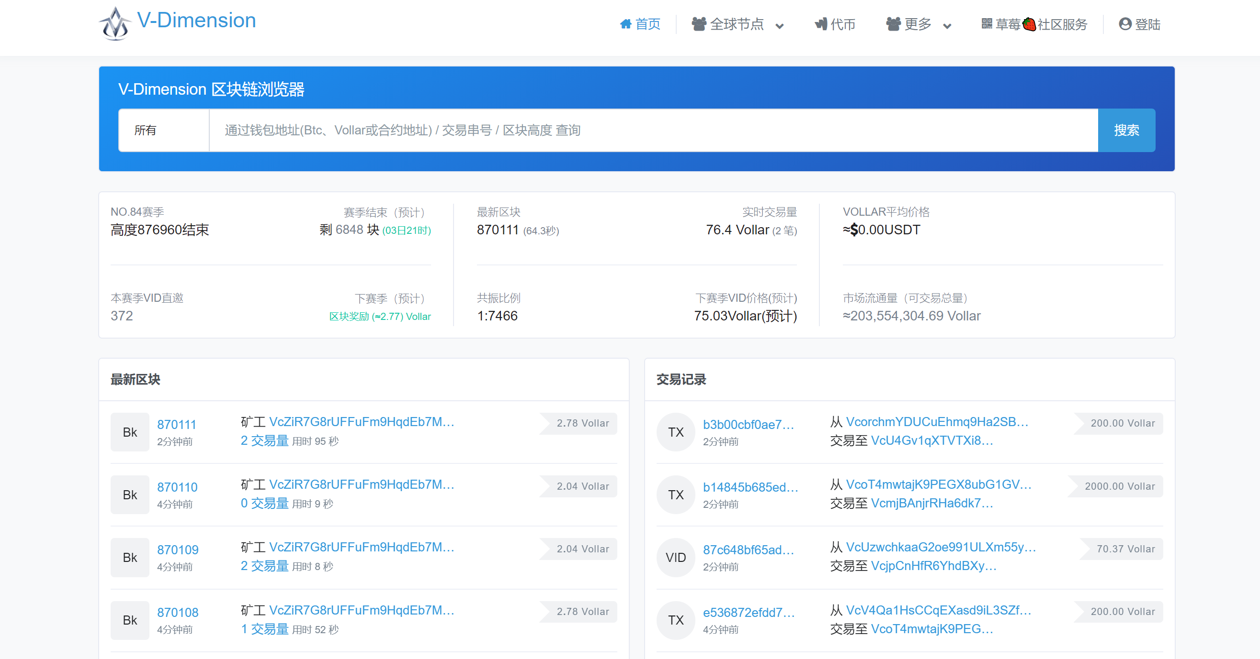This screenshot has width=1260, height=659.
Task: Click 0 交易量 under block 870110
Action: 265,503
